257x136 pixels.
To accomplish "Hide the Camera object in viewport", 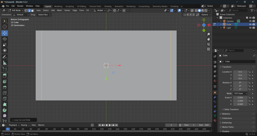I will click(250, 21).
